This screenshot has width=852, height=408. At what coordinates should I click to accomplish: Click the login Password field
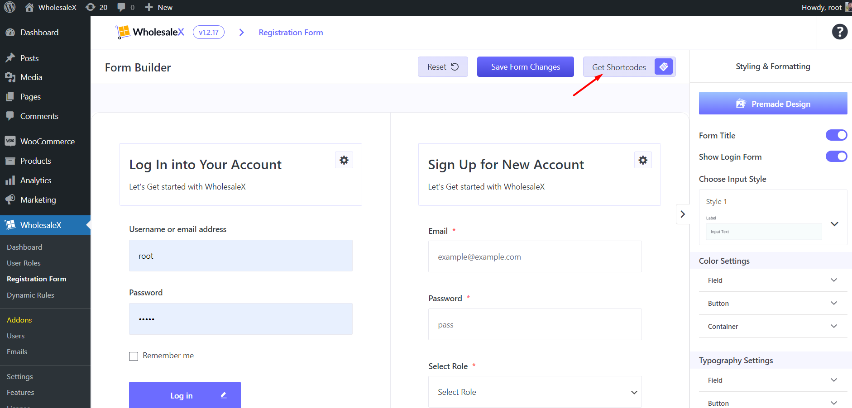(x=241, y=319)
